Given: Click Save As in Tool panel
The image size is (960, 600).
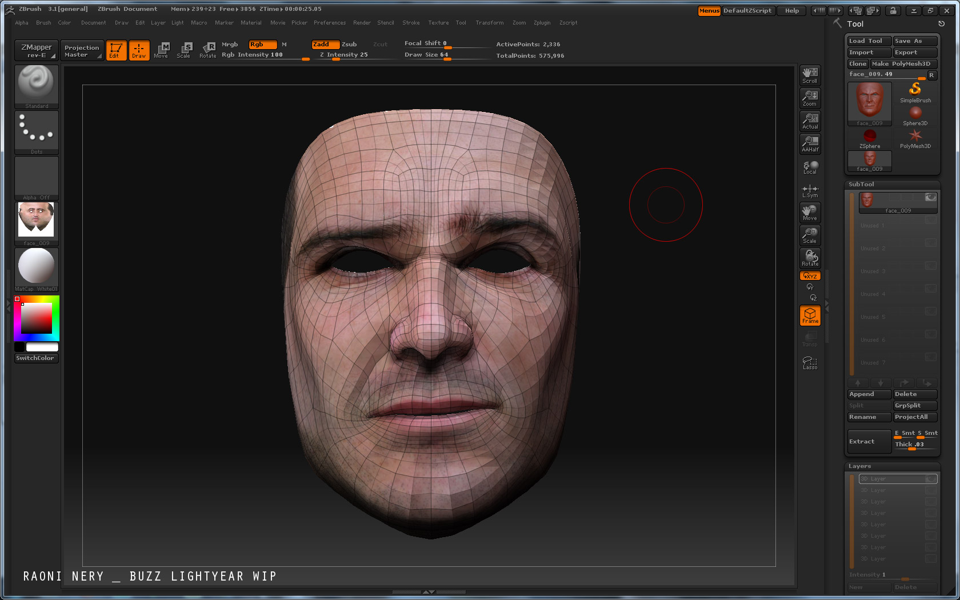Looking at the screenshot, I should point(915,41).
